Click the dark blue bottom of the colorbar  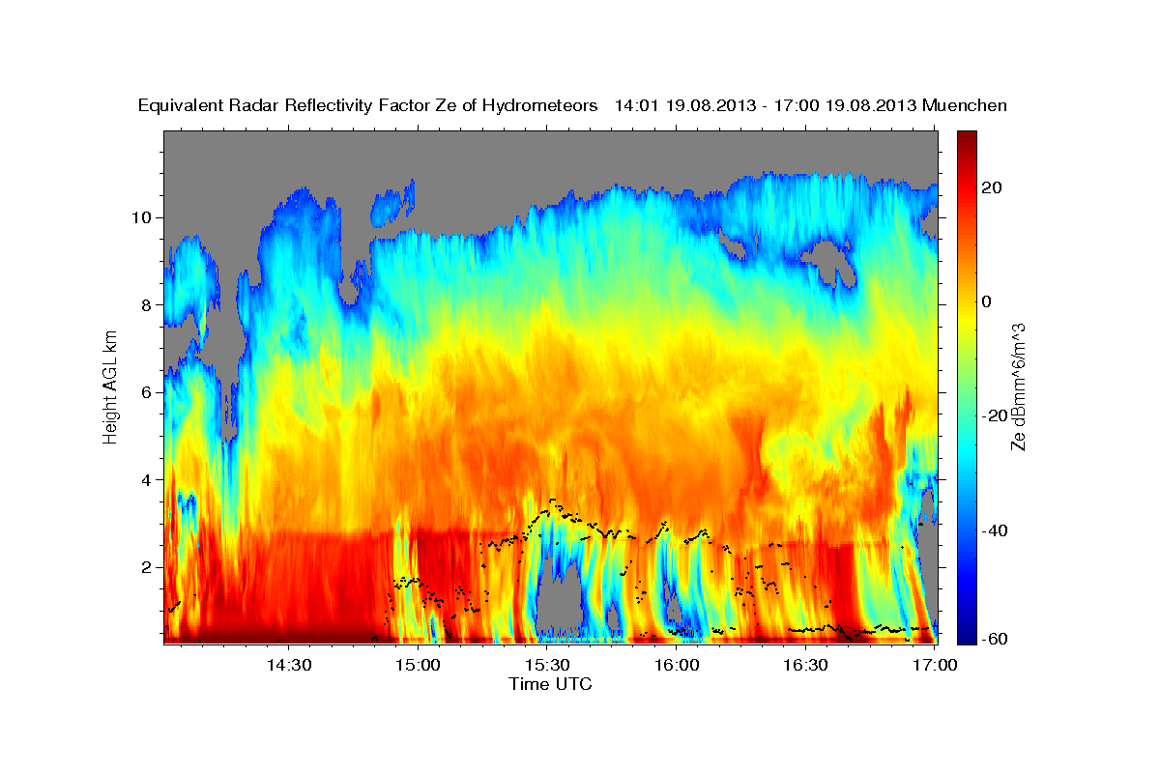966,634
